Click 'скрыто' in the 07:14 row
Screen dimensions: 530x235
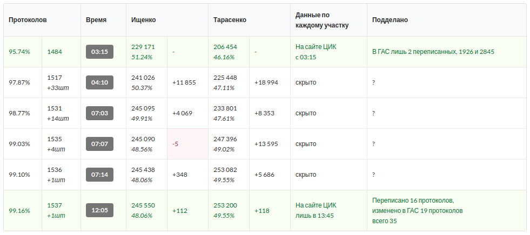click(x=306, y=175)
